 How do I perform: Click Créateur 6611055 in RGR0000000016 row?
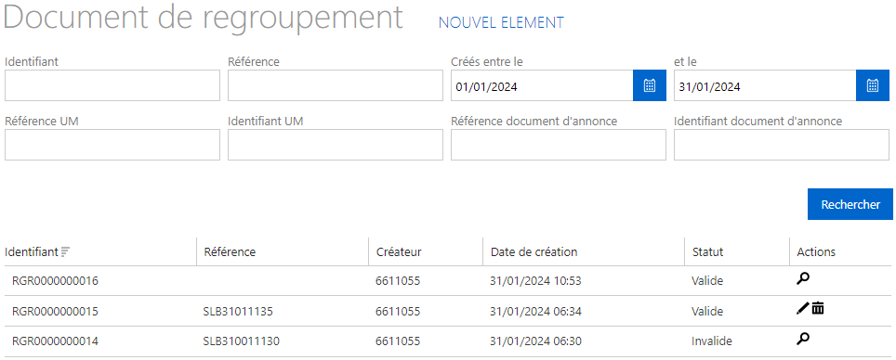(x=398, y=281)
